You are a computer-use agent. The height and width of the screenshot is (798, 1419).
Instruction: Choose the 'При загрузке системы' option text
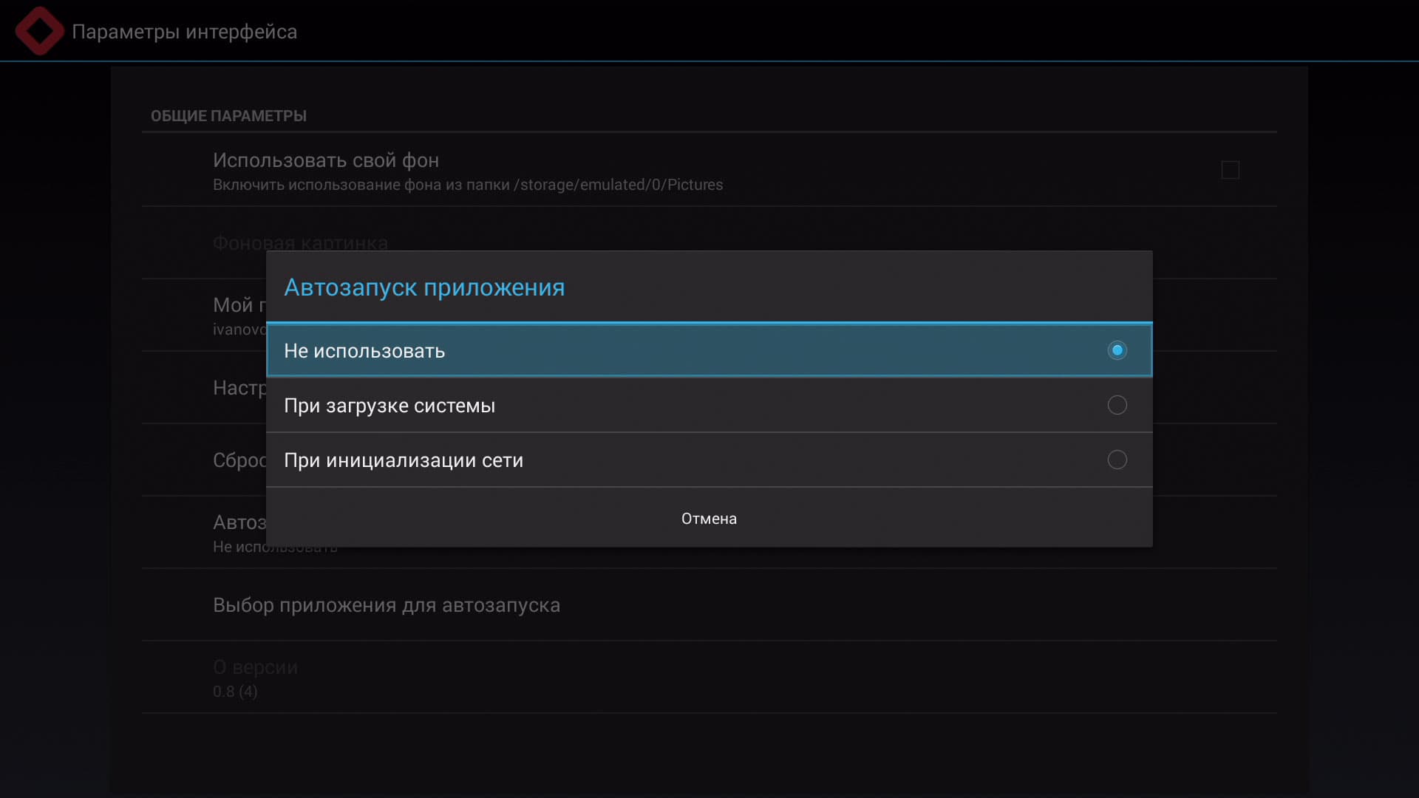(x=389, y=406)
